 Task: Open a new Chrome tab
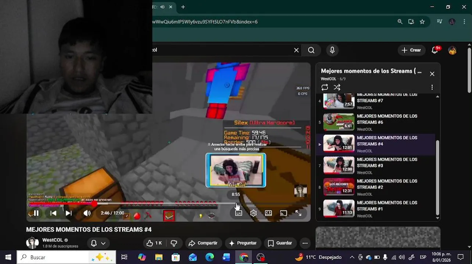[183, 7]
